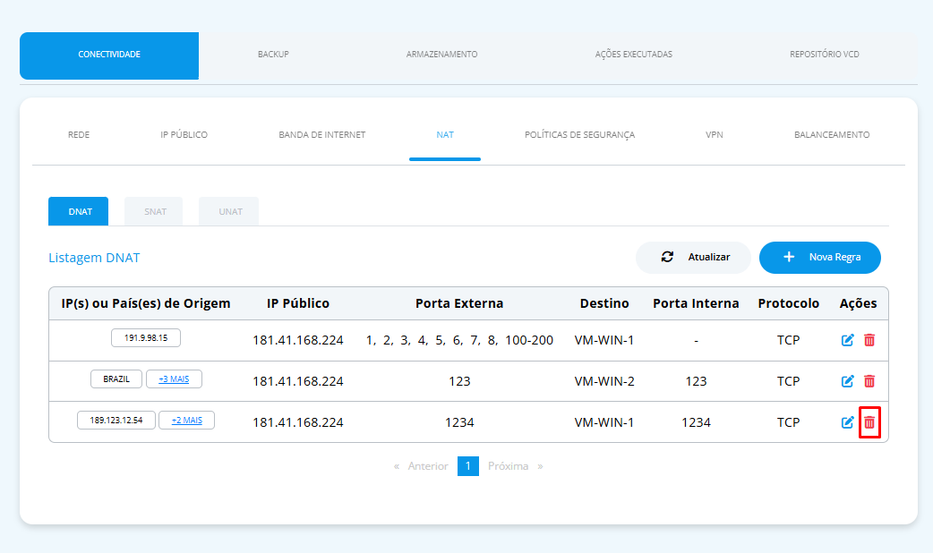Click the plus icon in Nova Regra

(x=789, y=257)
